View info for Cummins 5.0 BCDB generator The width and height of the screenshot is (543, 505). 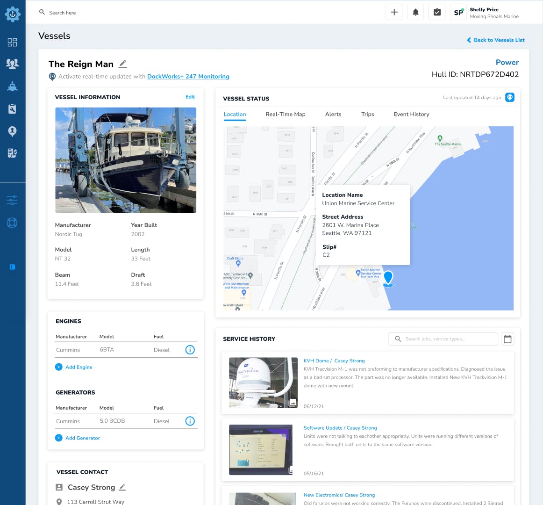[190, 421]
